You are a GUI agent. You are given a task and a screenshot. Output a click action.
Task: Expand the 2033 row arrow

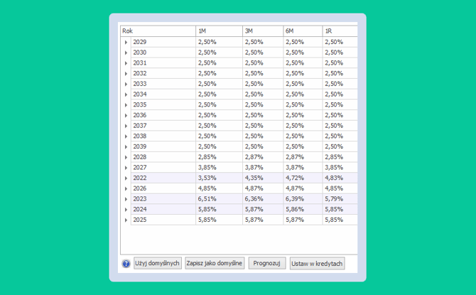tap(126, 84)
